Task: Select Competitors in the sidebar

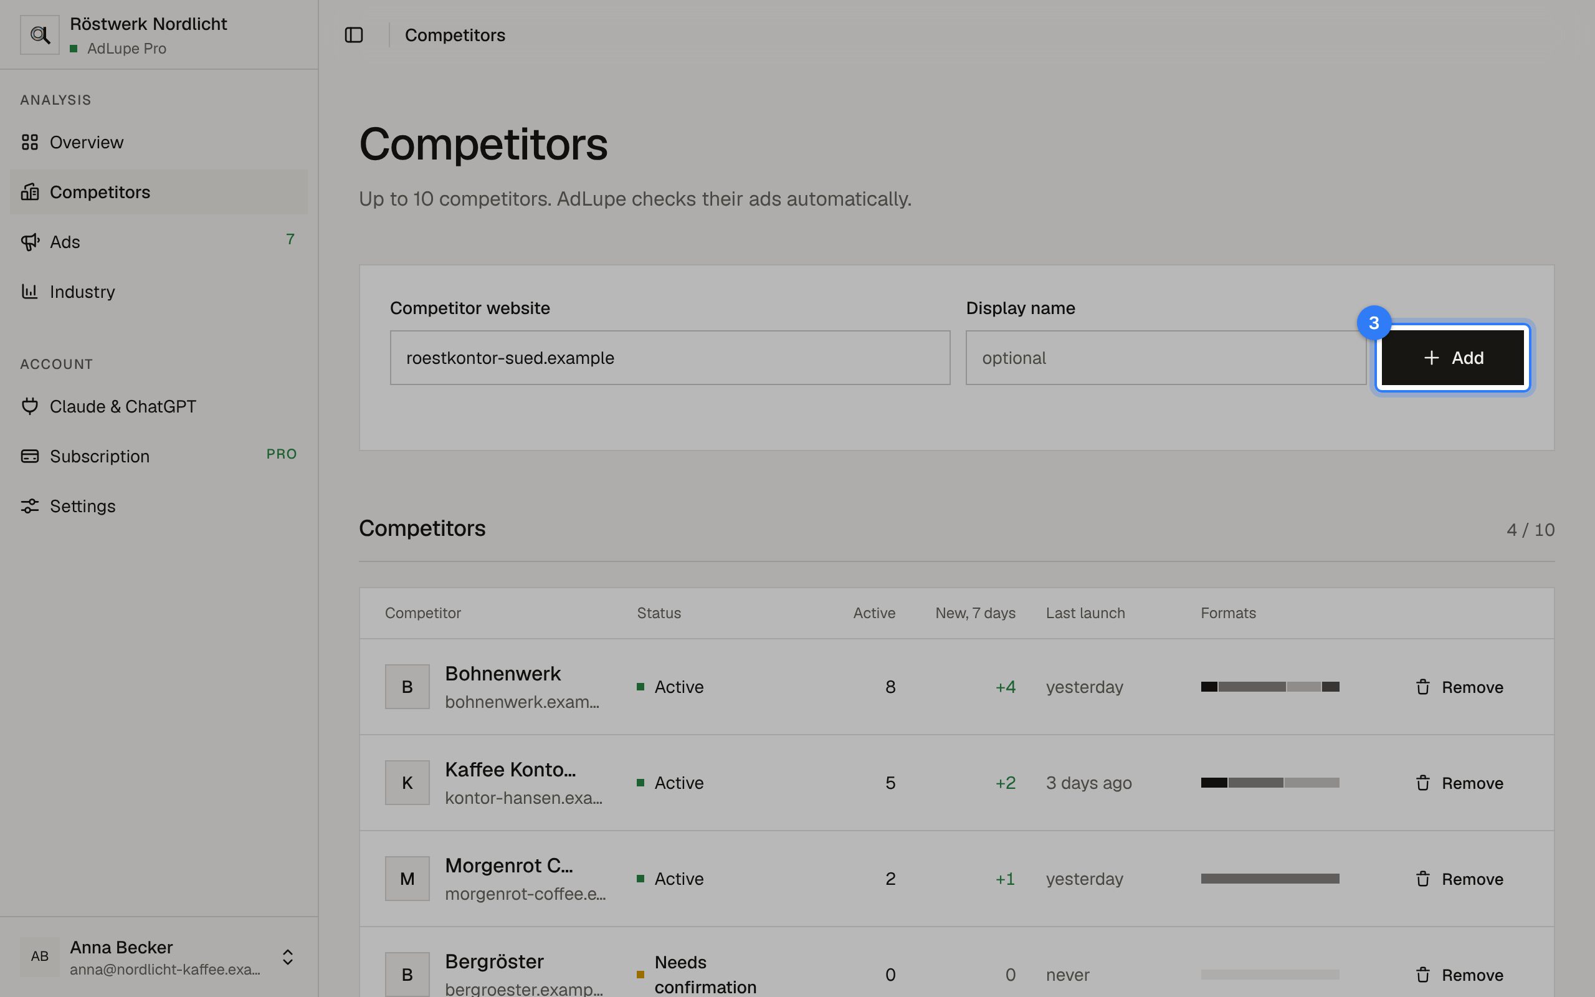Action: 159,192
